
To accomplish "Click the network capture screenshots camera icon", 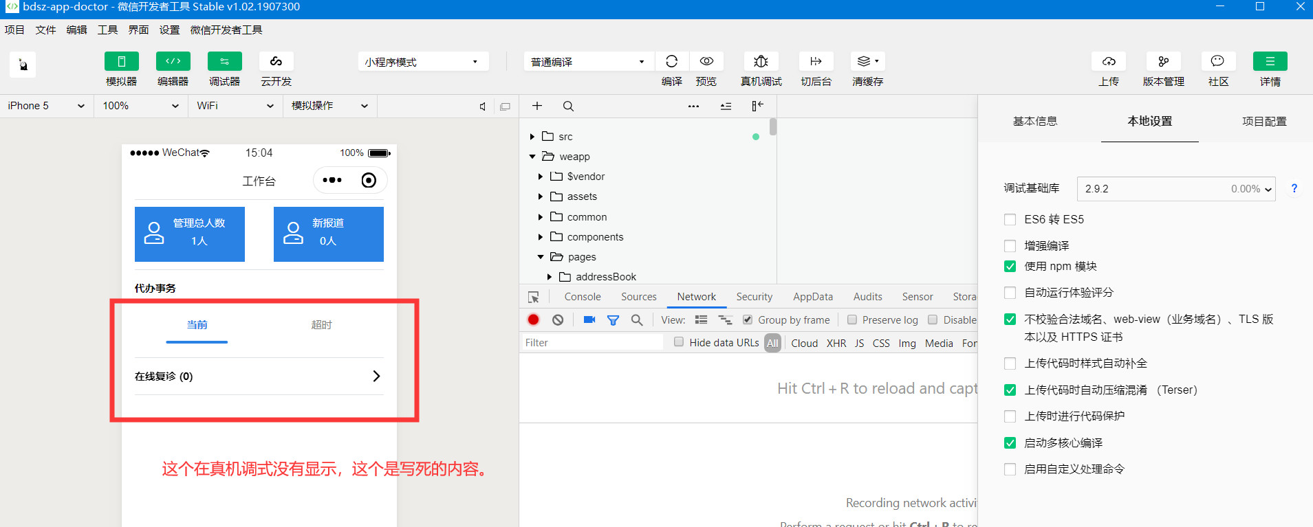I will (x=589, y=319).
